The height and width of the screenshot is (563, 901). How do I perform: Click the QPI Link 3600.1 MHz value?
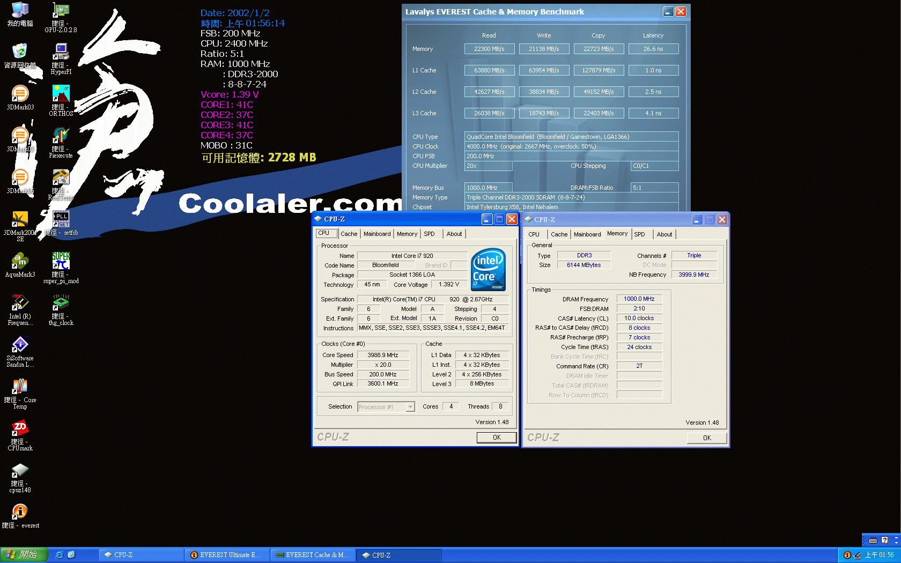click(x=383, y=383)
